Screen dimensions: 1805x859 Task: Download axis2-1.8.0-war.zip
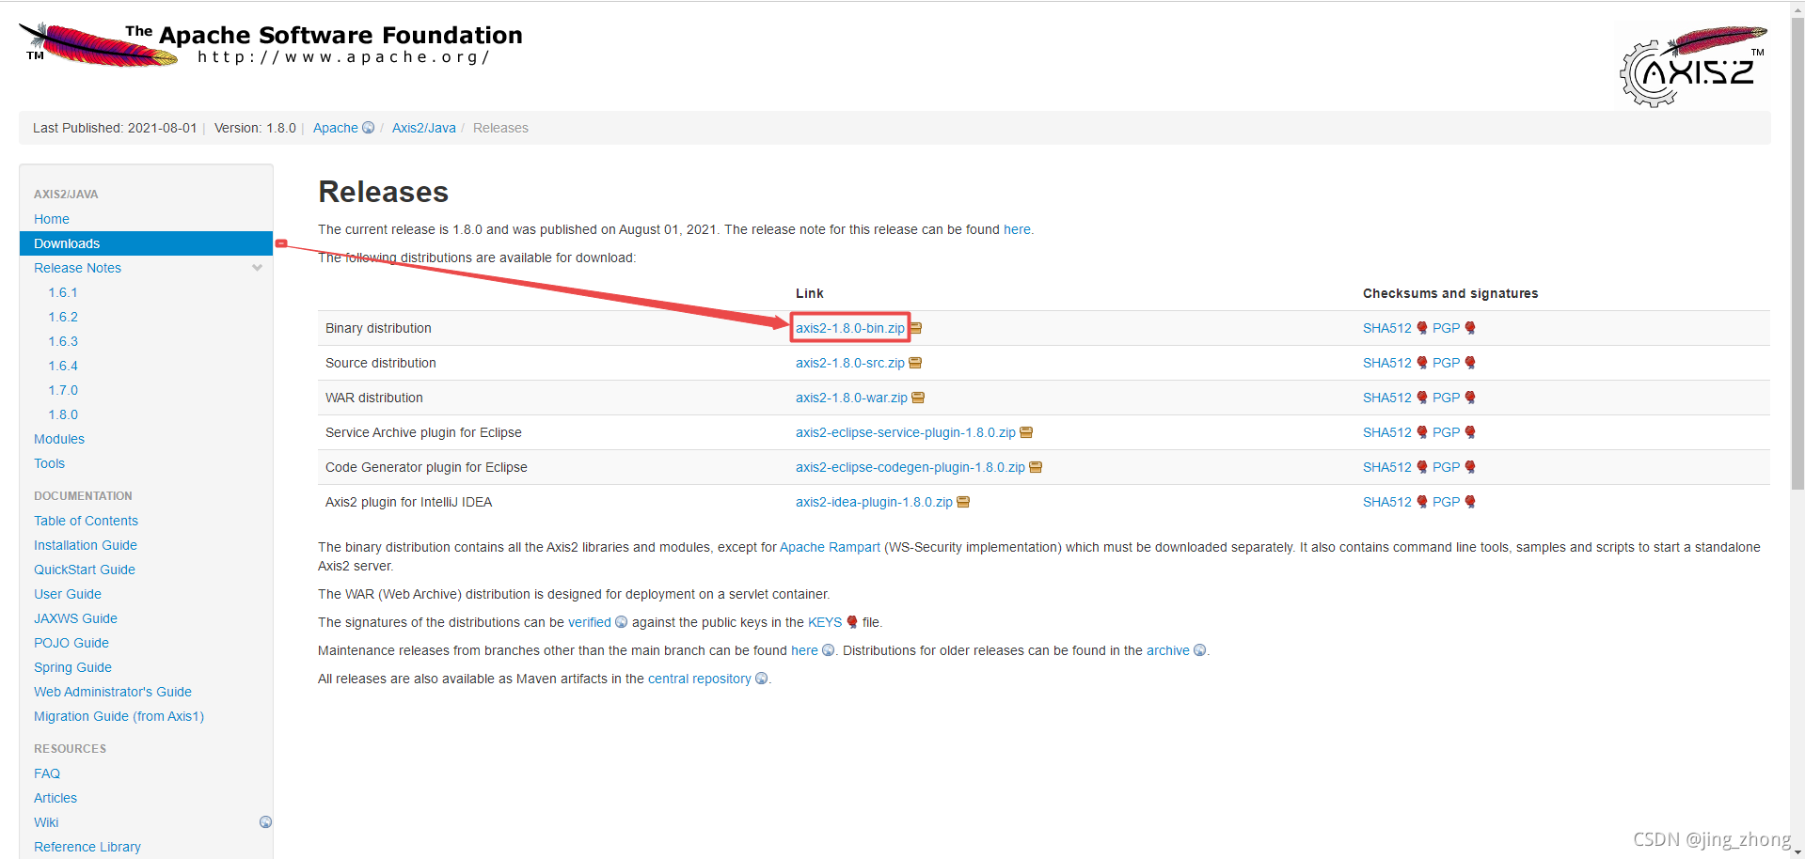pyautogui.click(x=852, y=398)
